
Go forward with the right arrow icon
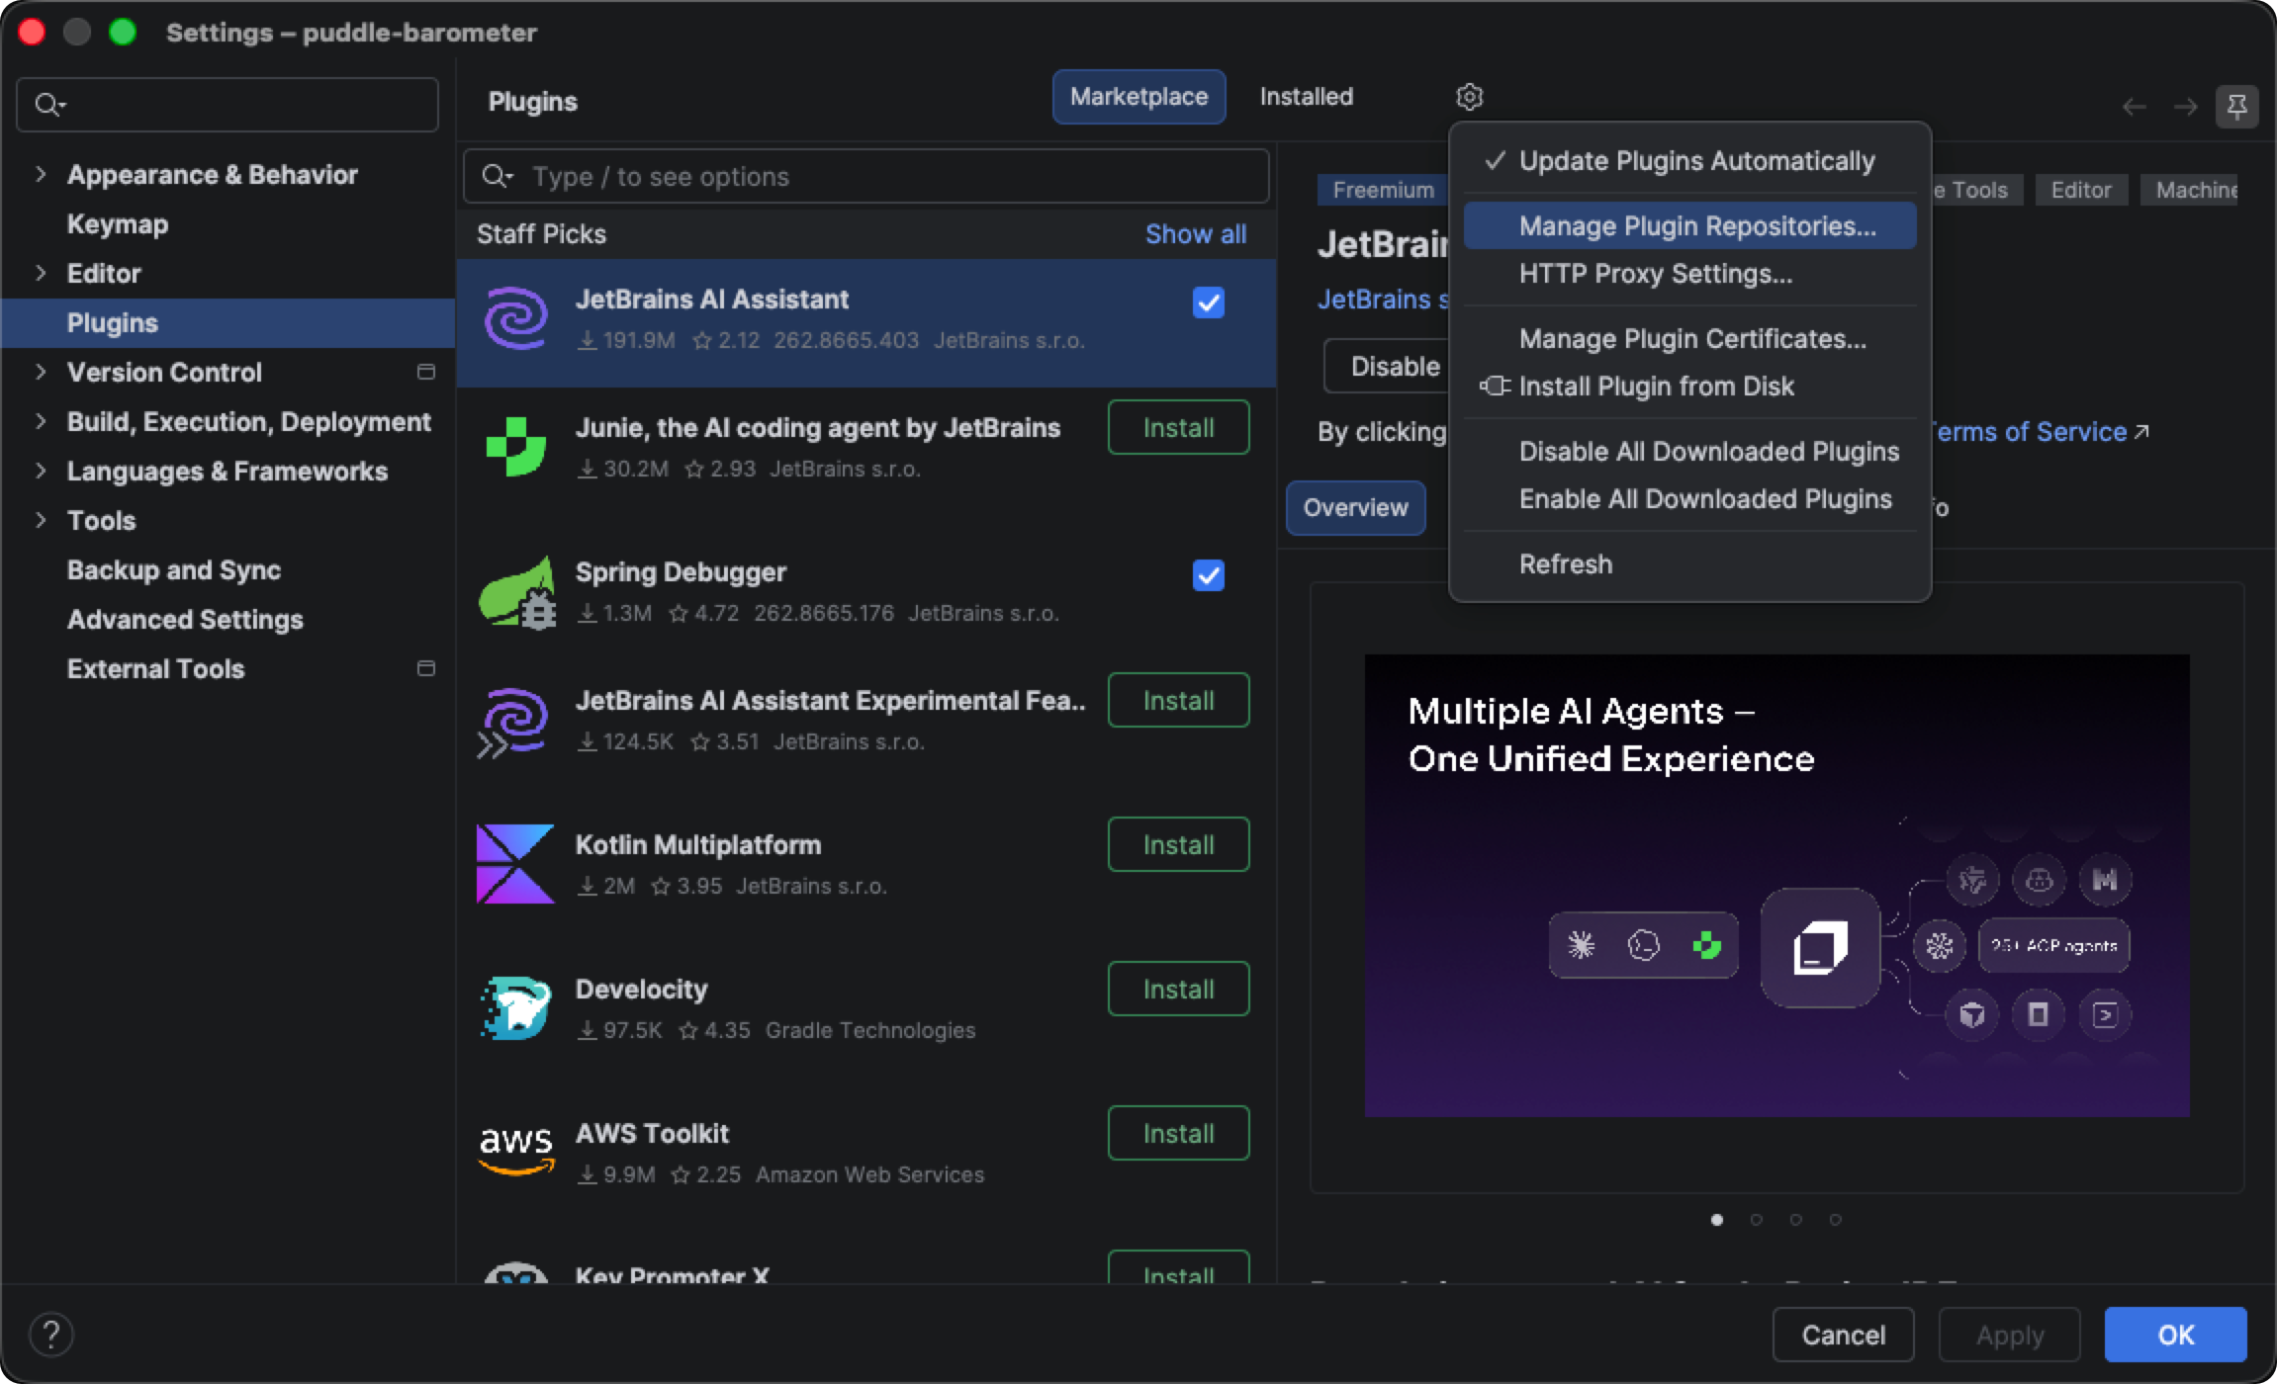coord(2186,107)
